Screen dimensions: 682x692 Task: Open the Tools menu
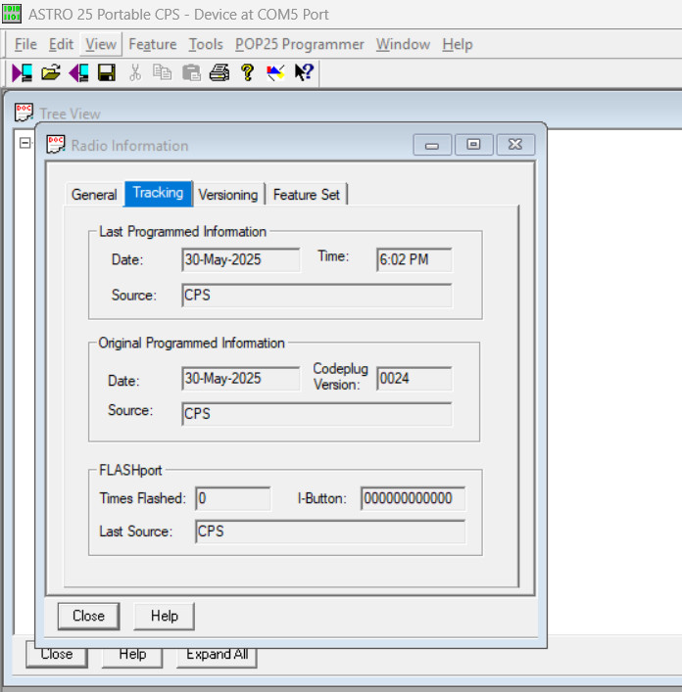[206, 44]
